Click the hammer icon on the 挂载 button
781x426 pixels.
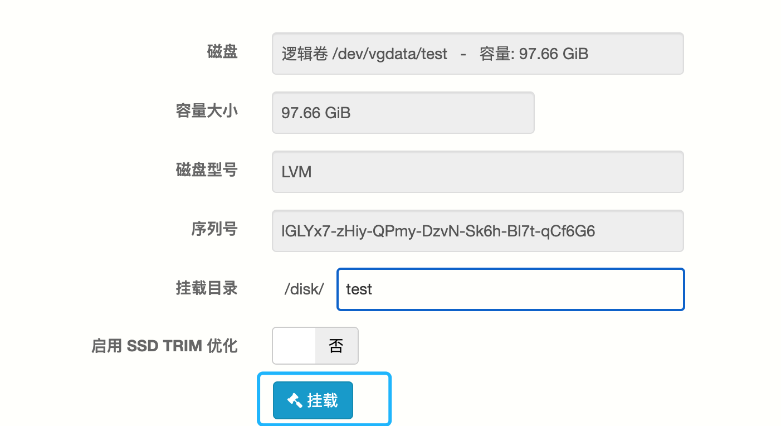(x=294, y=400)
